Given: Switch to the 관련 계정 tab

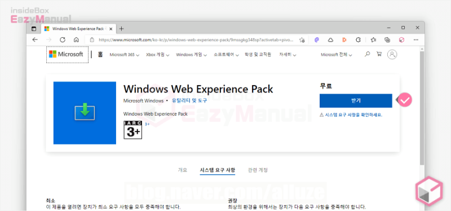Looking at the screenshot, I should [x=258, y=170].
